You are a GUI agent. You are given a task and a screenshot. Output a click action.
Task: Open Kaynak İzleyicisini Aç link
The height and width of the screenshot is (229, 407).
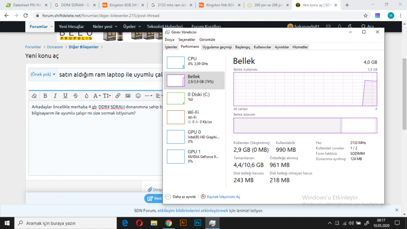[223, 197]
